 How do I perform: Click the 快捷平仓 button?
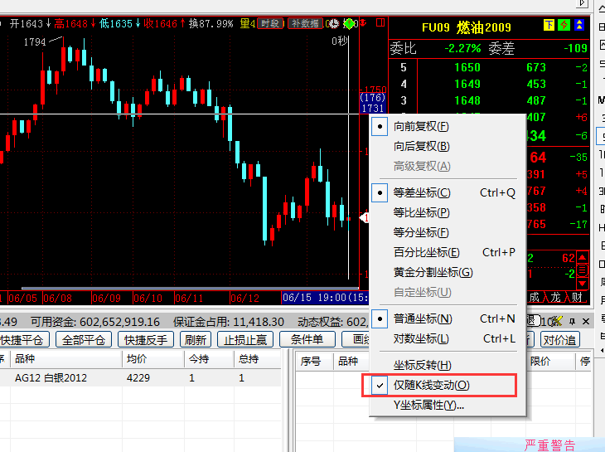tap(24, 340)
